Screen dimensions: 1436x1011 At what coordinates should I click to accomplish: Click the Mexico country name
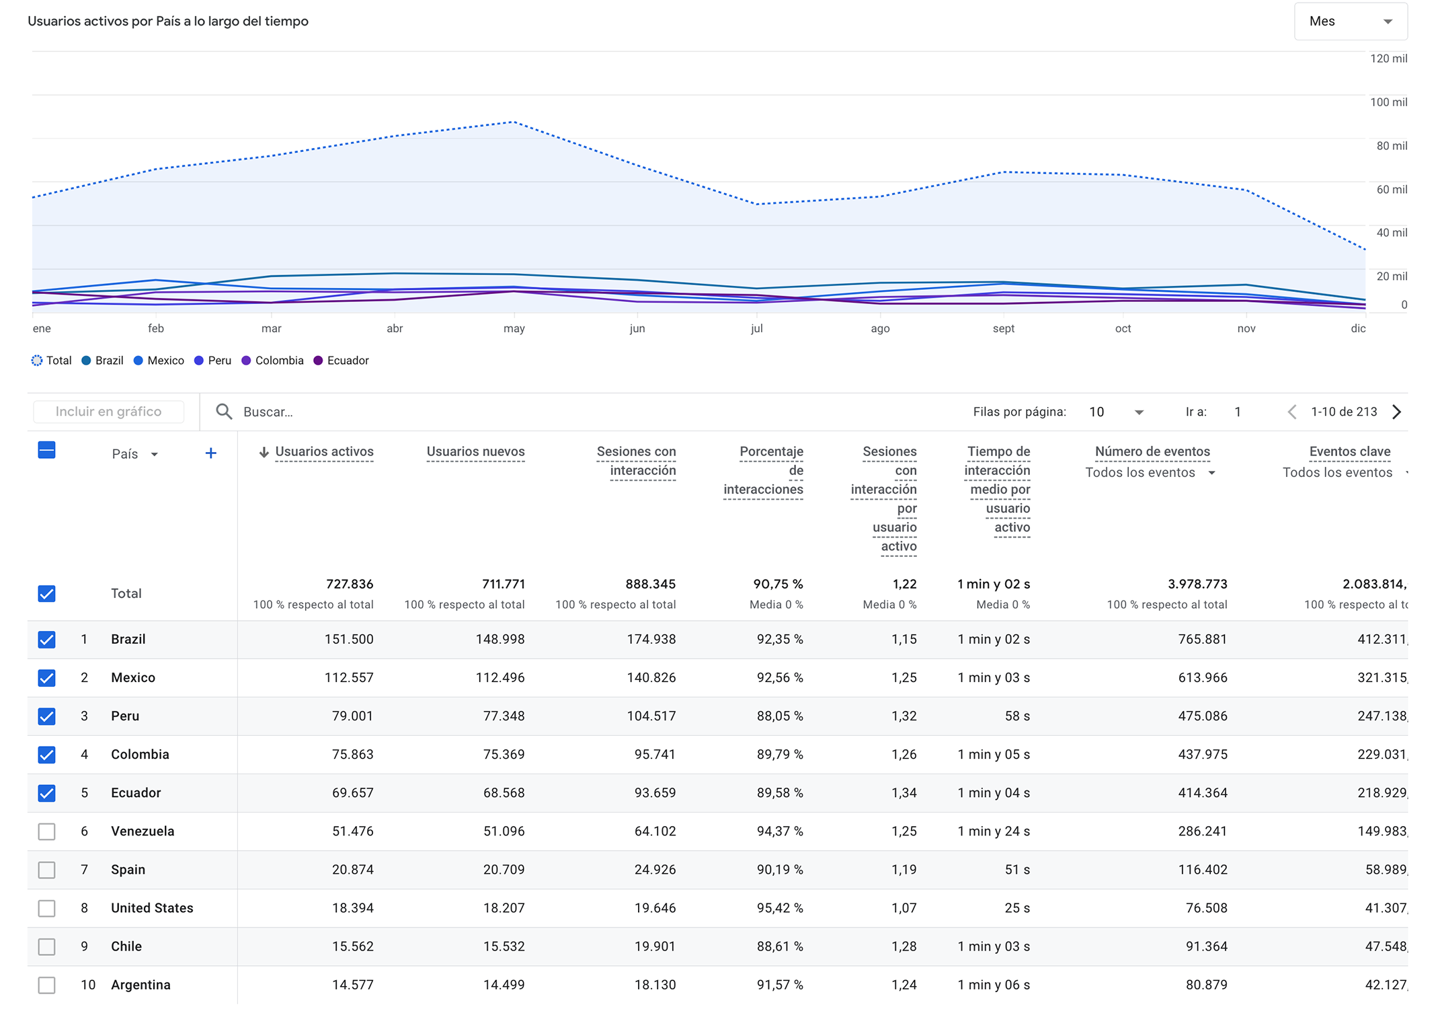pos(133,677)
